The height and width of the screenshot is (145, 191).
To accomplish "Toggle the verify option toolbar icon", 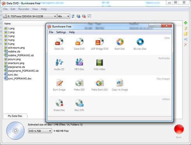I will pos(89,16).
